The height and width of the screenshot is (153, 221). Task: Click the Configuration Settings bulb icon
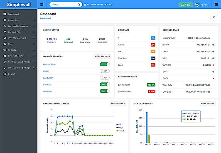tap(5, 62)
